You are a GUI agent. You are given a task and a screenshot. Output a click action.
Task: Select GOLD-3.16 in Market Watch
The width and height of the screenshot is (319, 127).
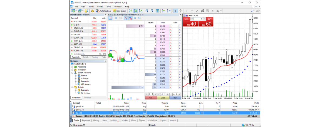88,38
